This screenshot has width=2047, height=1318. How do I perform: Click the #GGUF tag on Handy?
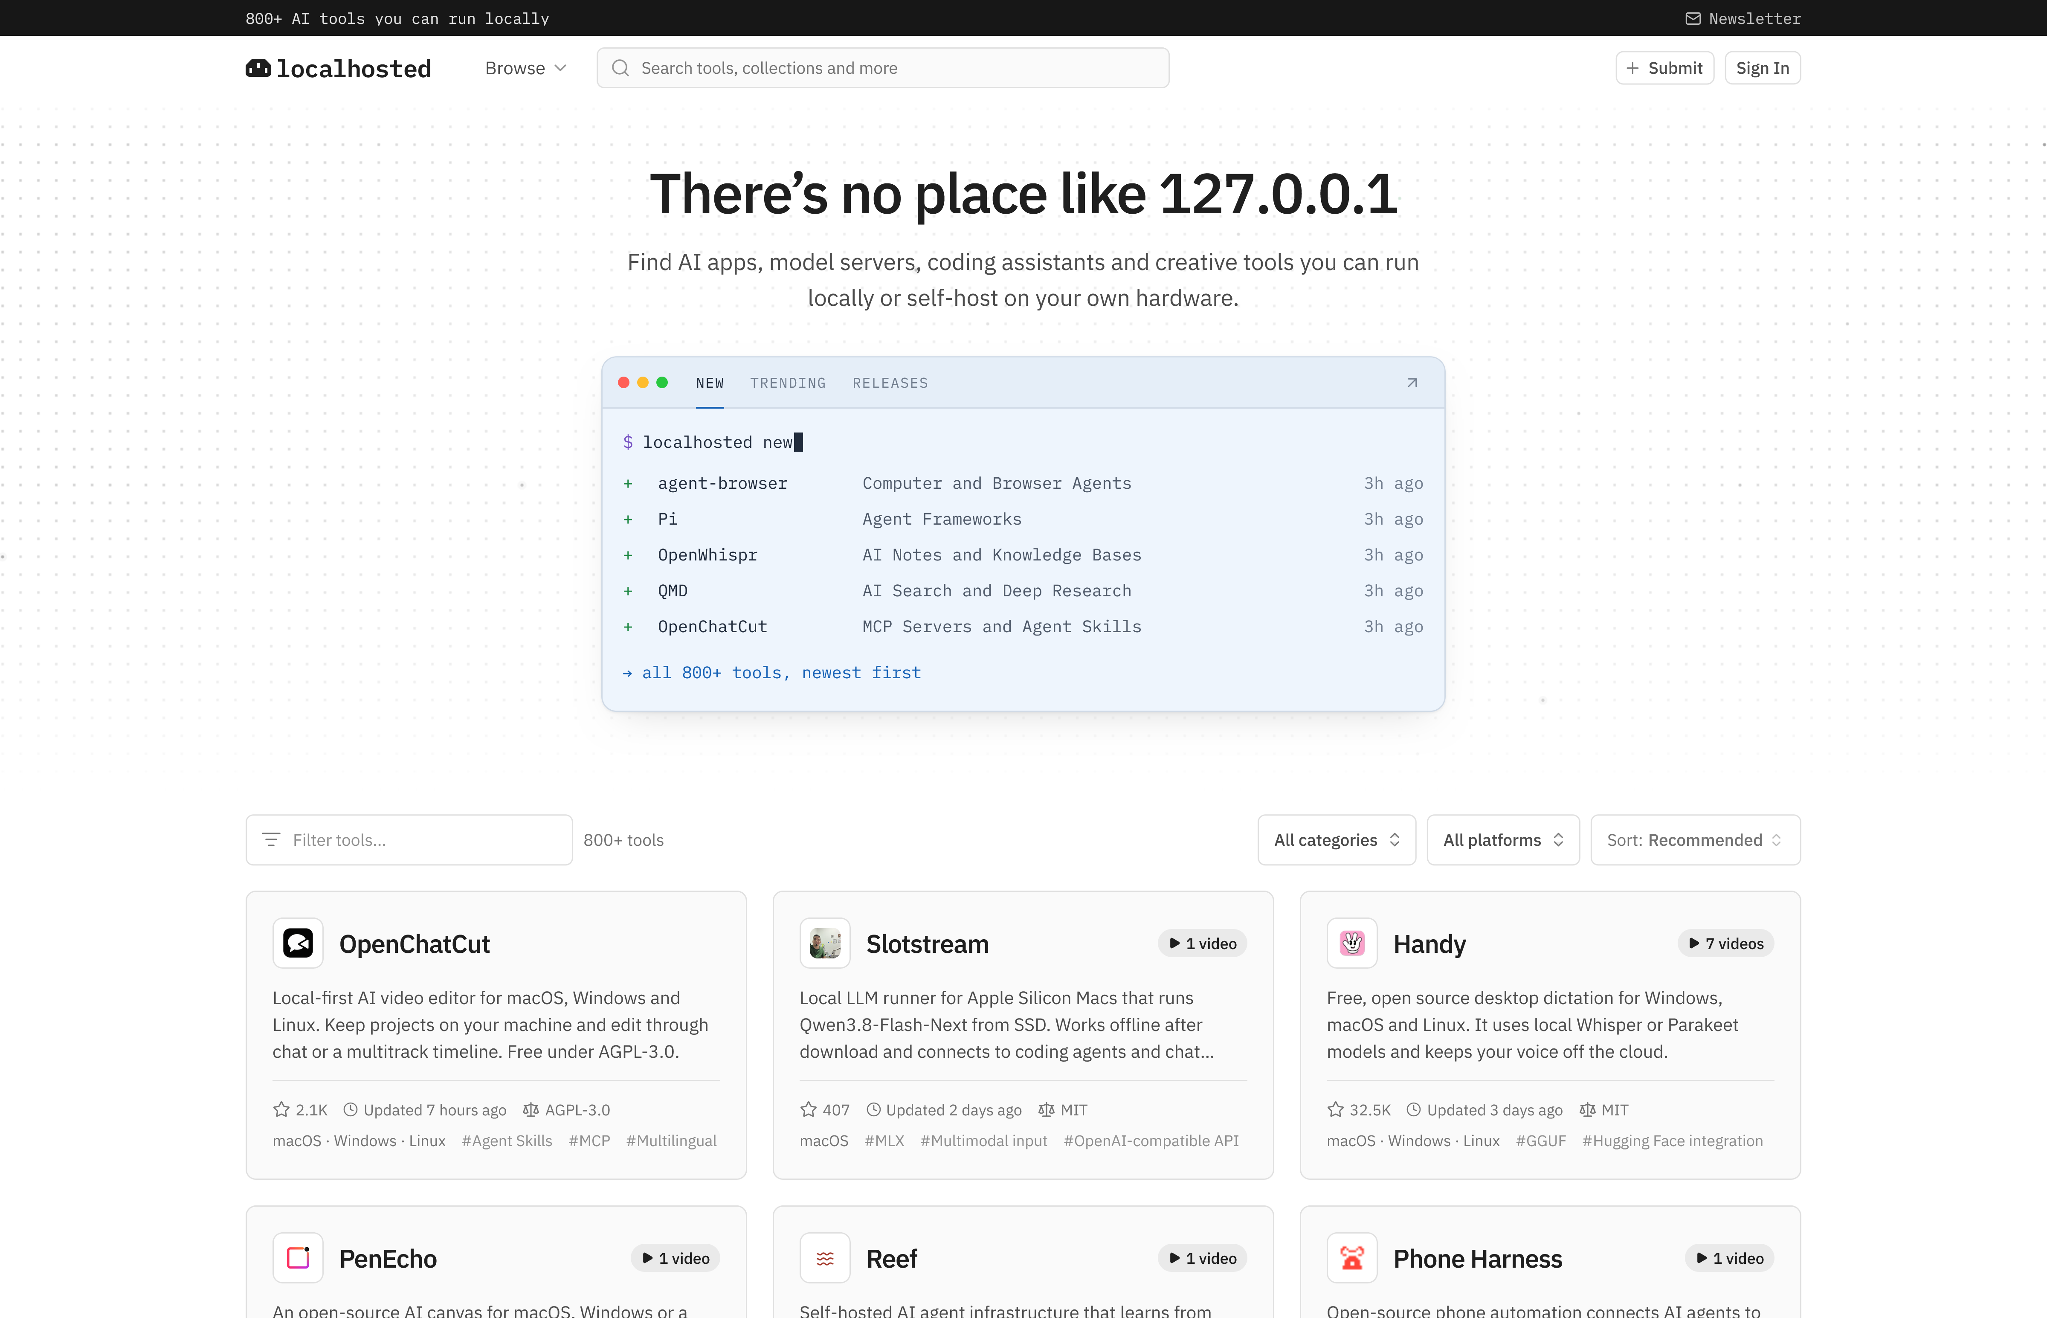[1541, 1141]
